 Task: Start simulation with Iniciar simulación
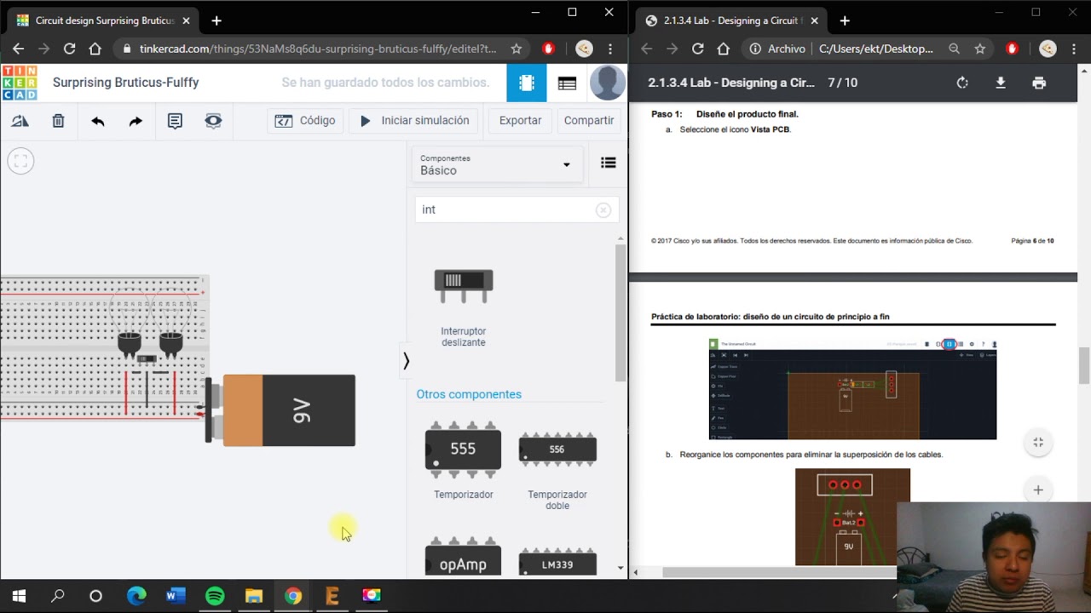coord(415,121)
